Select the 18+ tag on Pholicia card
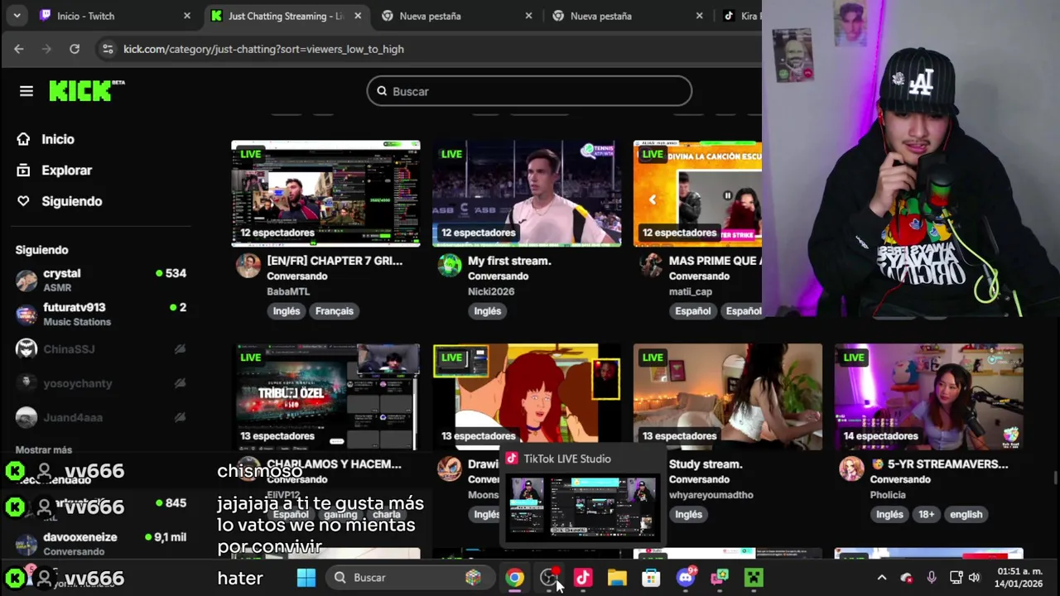This screenshot has width=1060, height=596. (x=926, y=515)
